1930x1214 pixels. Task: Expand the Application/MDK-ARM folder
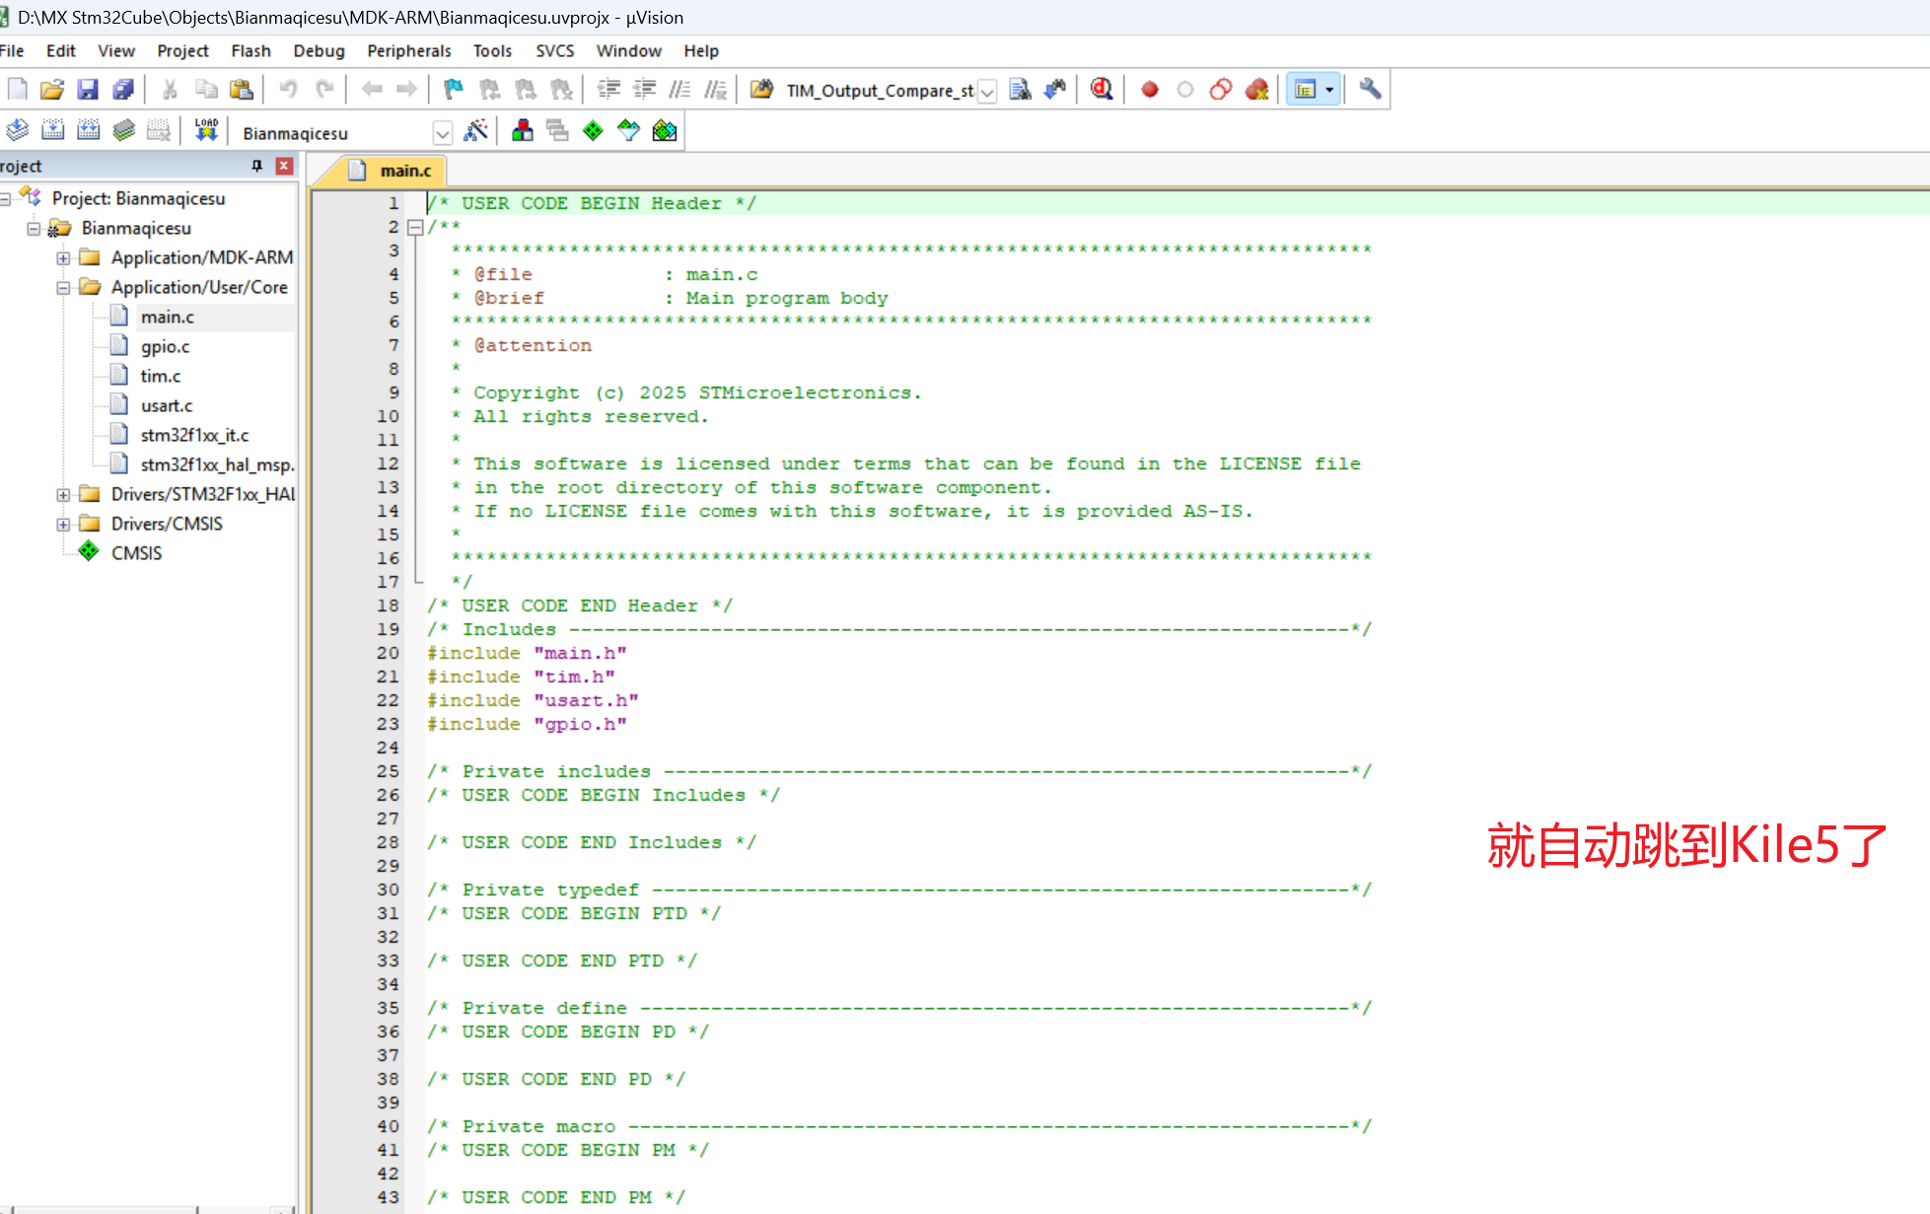coord(63,258)
